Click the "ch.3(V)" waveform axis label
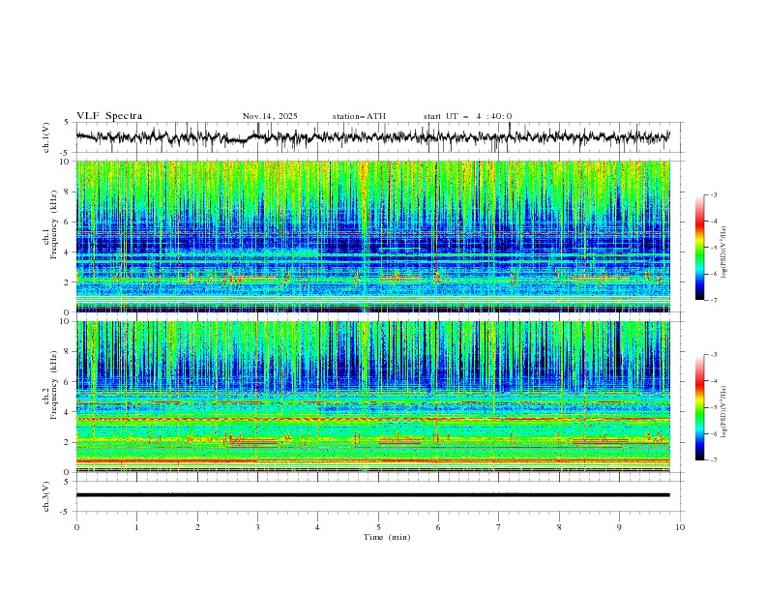 tap(46, 496)
